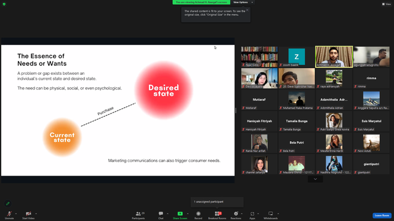Open the Reactions menu
Viewport: 394px width, 221px height.
coord(236,215)
